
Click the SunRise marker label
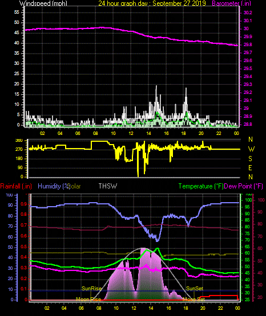(91, 289)
